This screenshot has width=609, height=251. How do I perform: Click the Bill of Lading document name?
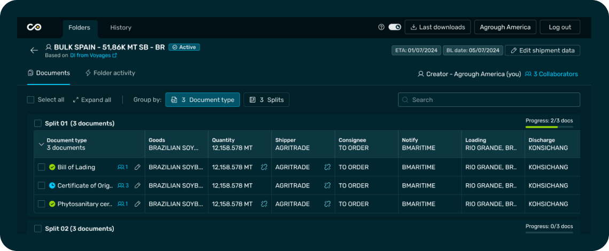[76, 167]
